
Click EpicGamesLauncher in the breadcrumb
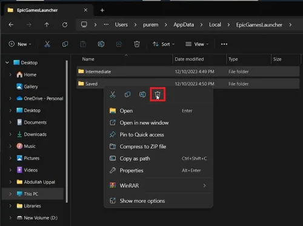(259, 25)
